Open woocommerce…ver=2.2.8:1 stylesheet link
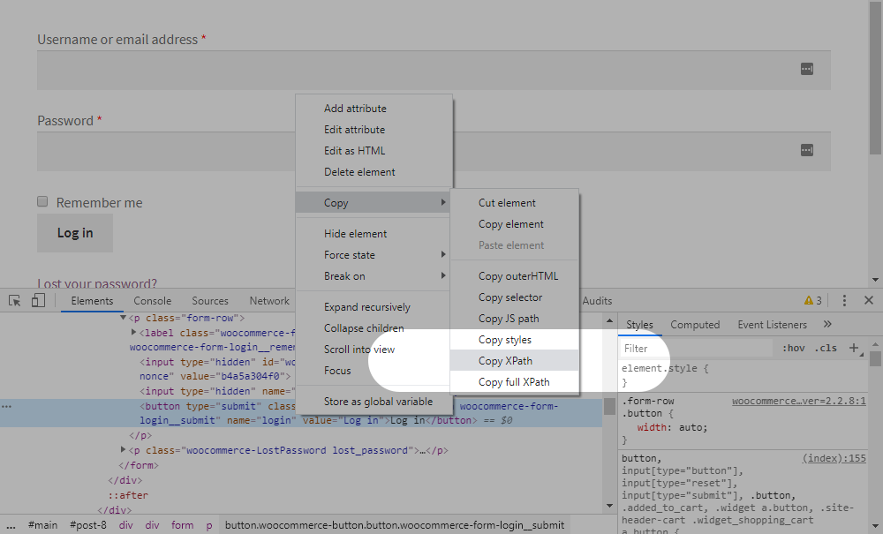883x534 pixels. (x=799, y=402)
